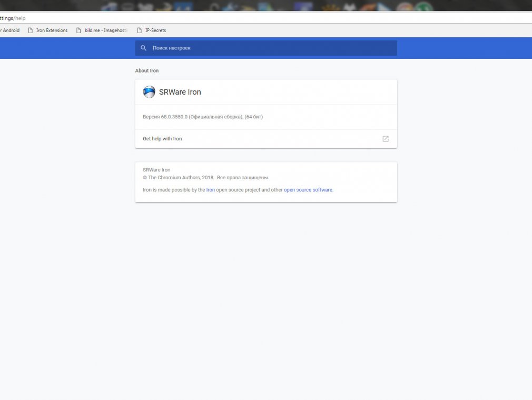
Task: Click the page icon of bild.me bookmark
Action: click(78, 30)
